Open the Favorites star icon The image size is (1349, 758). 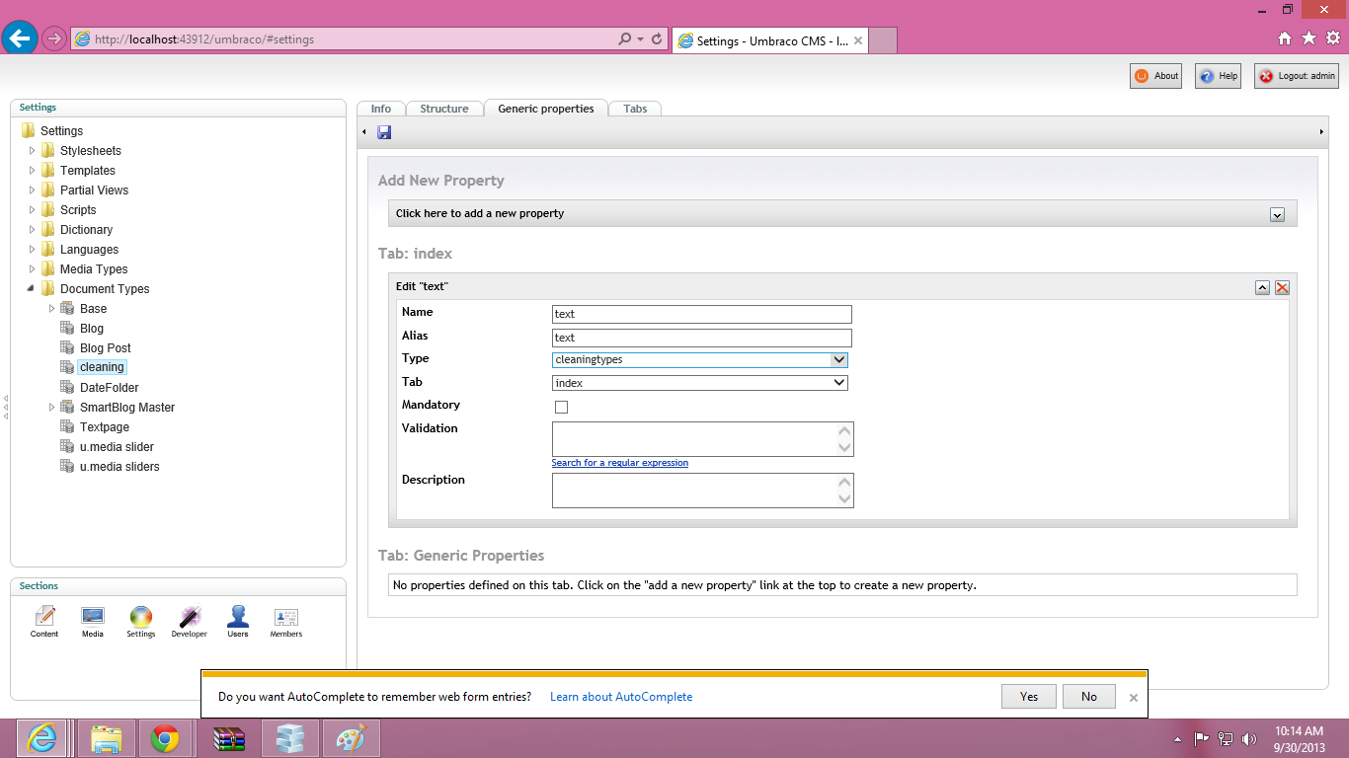coord(1309,38)
